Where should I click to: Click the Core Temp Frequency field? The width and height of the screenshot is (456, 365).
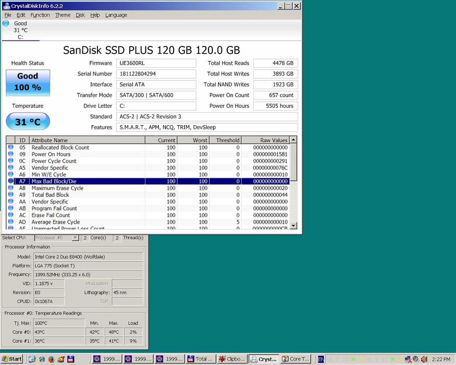[x=89, y=274]
